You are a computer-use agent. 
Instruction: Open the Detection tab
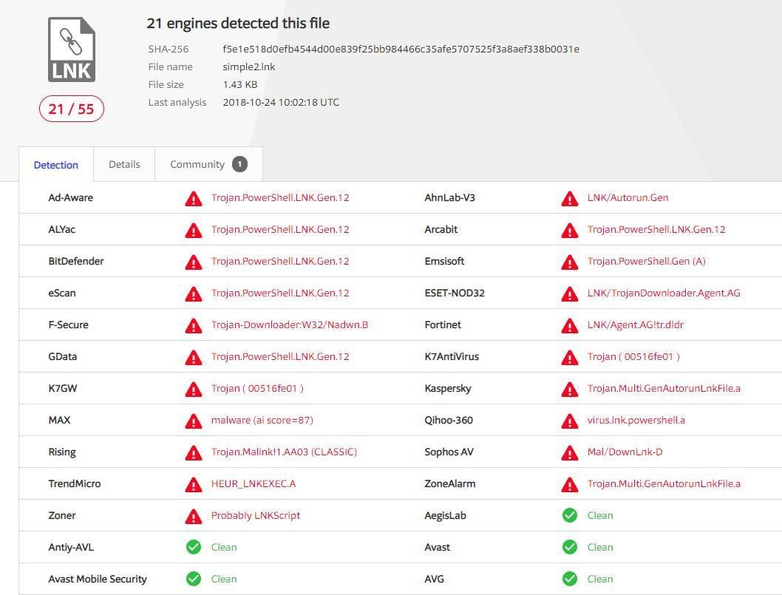[56, 165]
